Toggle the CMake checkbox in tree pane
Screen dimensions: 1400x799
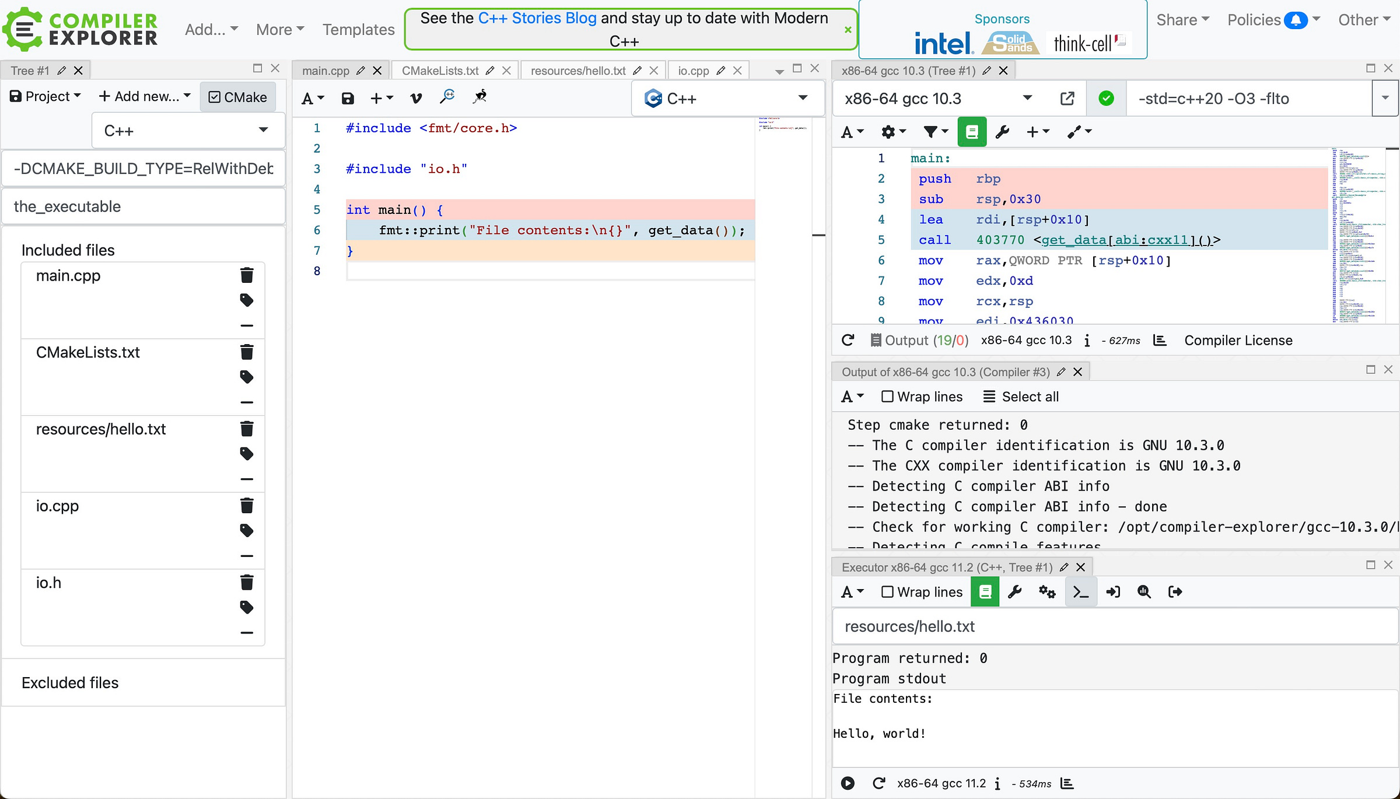[237, 97]
